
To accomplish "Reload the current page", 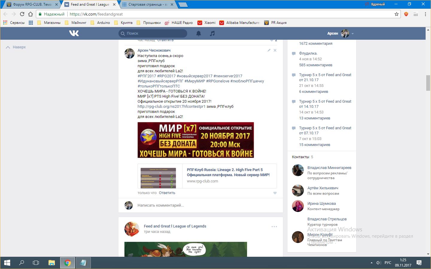I will point(22,14).
